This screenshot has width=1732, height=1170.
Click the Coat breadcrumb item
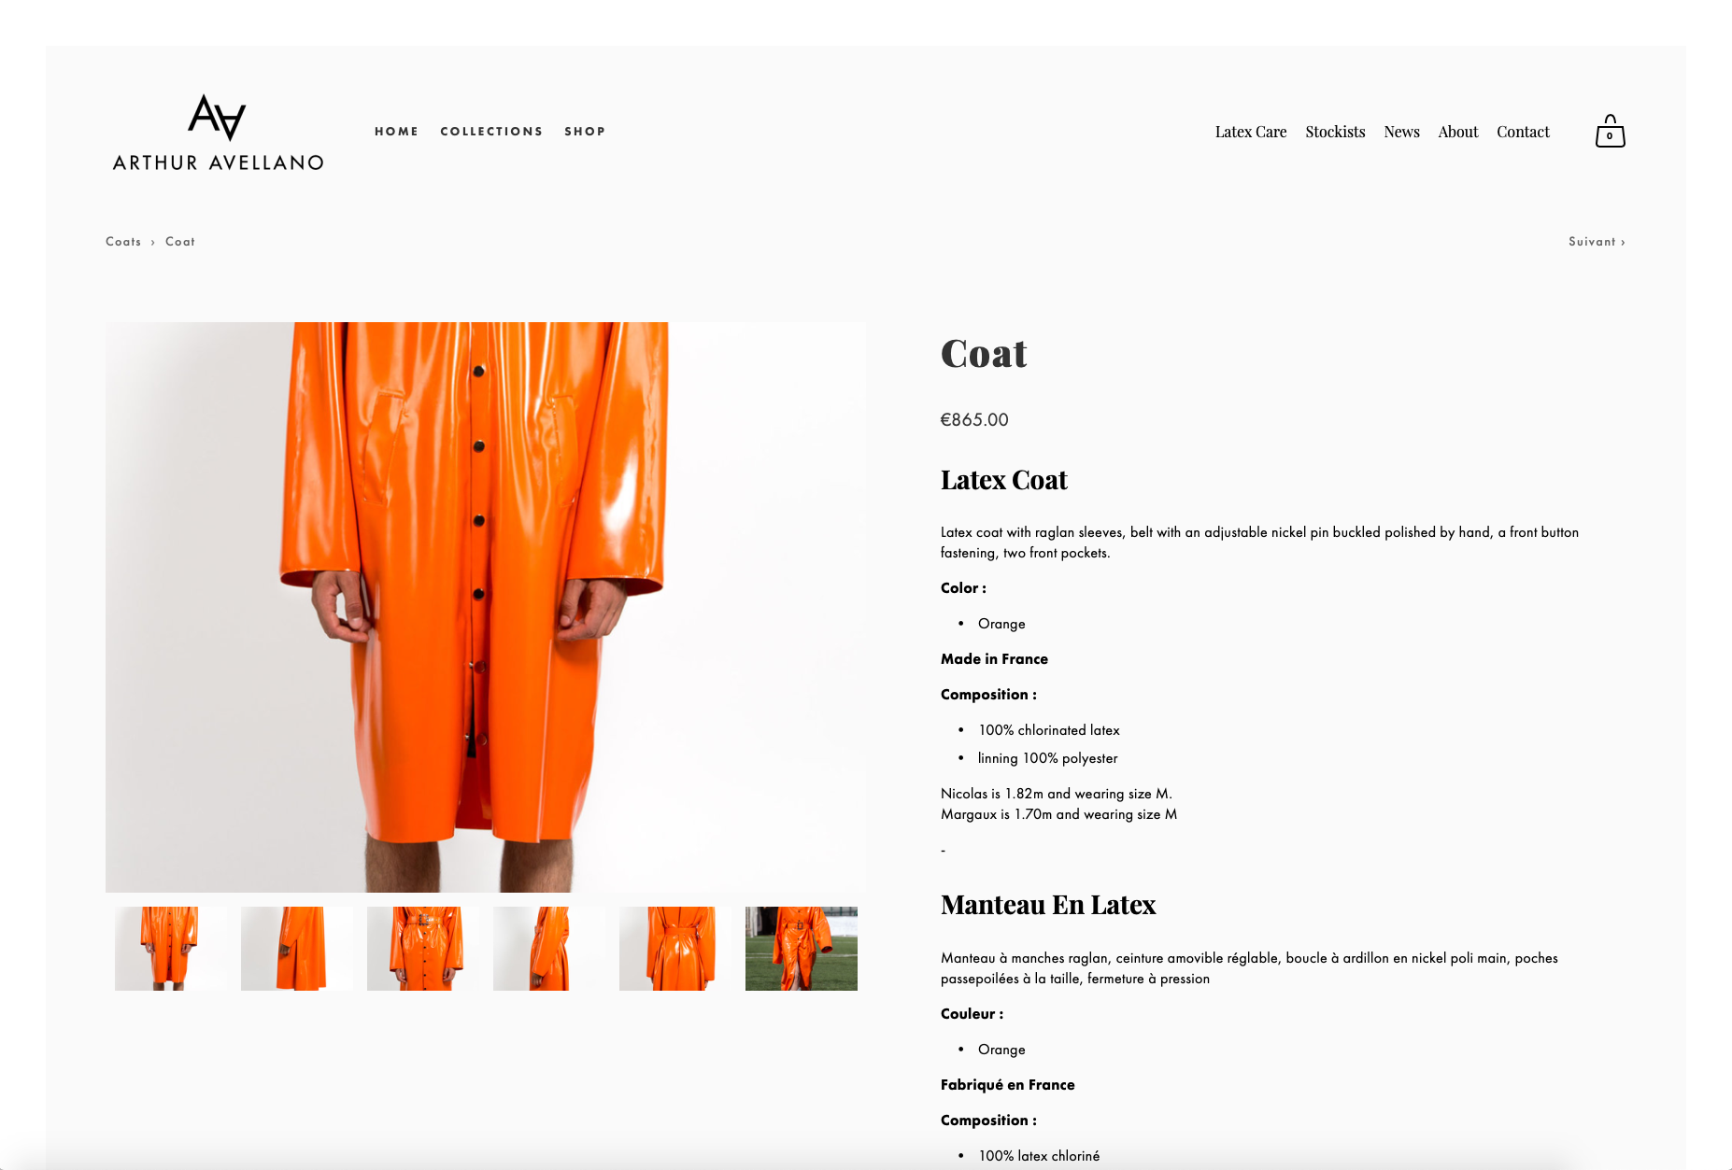click(180, 241)
